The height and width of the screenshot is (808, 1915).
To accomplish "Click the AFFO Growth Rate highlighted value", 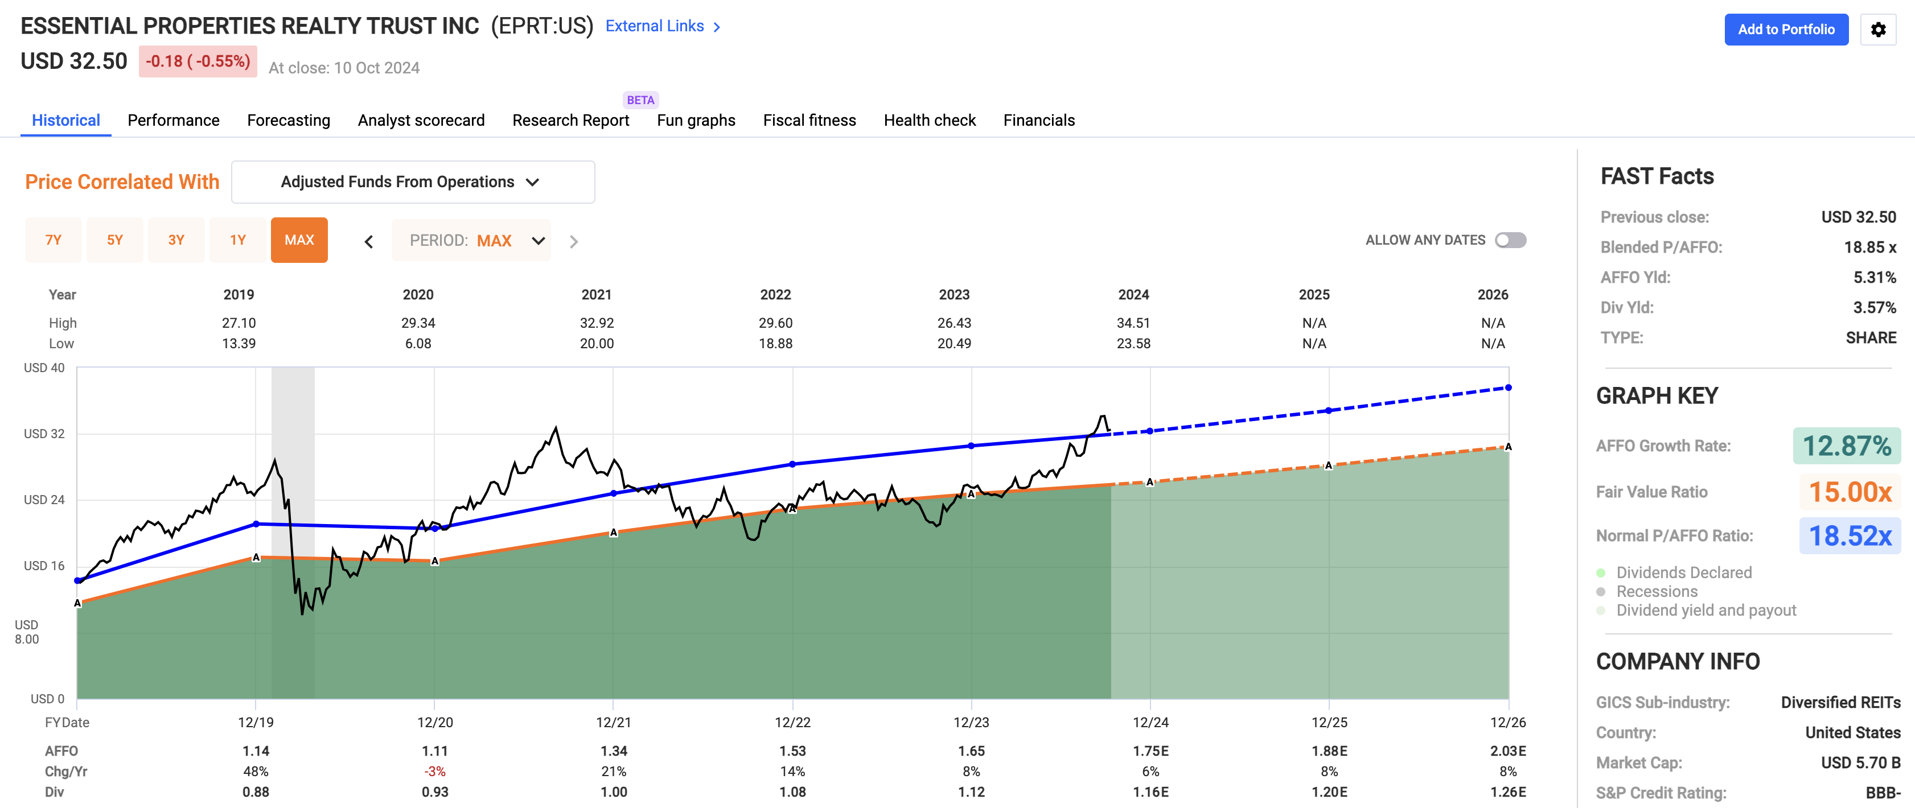I will pos(1847,446).
